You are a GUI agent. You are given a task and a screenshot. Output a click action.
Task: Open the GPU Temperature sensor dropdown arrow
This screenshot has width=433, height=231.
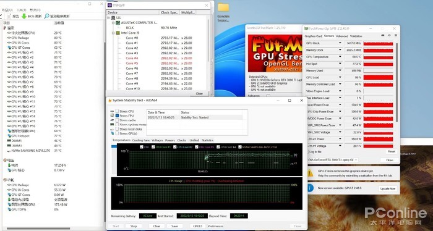click(x=340, y=57)
